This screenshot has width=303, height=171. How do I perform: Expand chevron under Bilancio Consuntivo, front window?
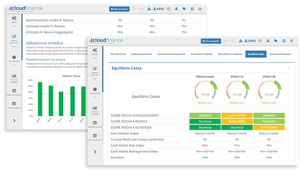pos(95,79)
